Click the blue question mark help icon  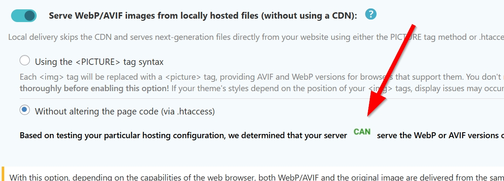[371, 14]
